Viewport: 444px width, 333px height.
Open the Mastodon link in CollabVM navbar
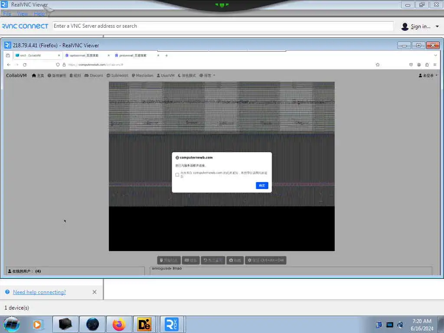coord(142,75)
